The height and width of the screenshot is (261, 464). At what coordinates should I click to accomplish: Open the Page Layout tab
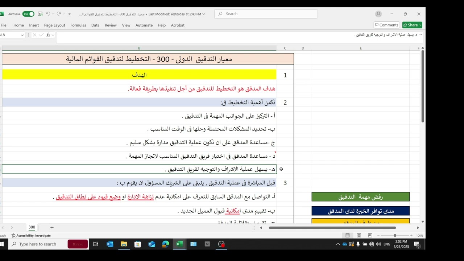(x=55, y=25)
